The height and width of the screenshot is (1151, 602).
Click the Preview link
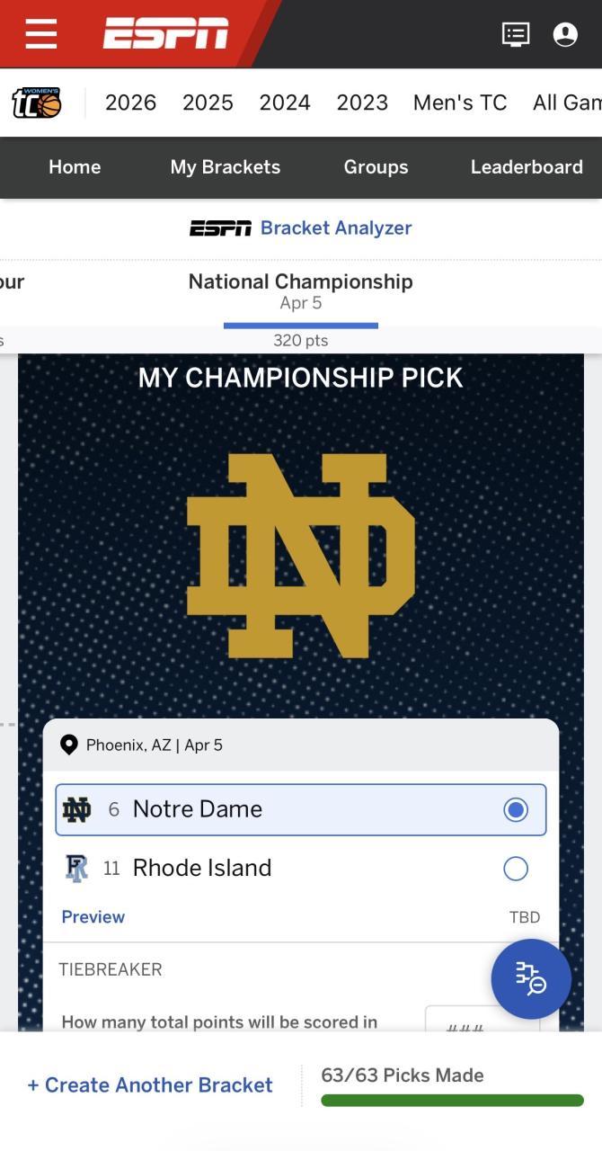(x=93, y=917)
